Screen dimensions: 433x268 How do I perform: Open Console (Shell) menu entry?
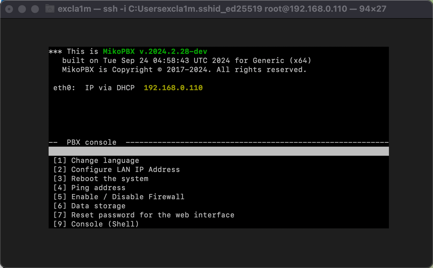click(96, 224)
